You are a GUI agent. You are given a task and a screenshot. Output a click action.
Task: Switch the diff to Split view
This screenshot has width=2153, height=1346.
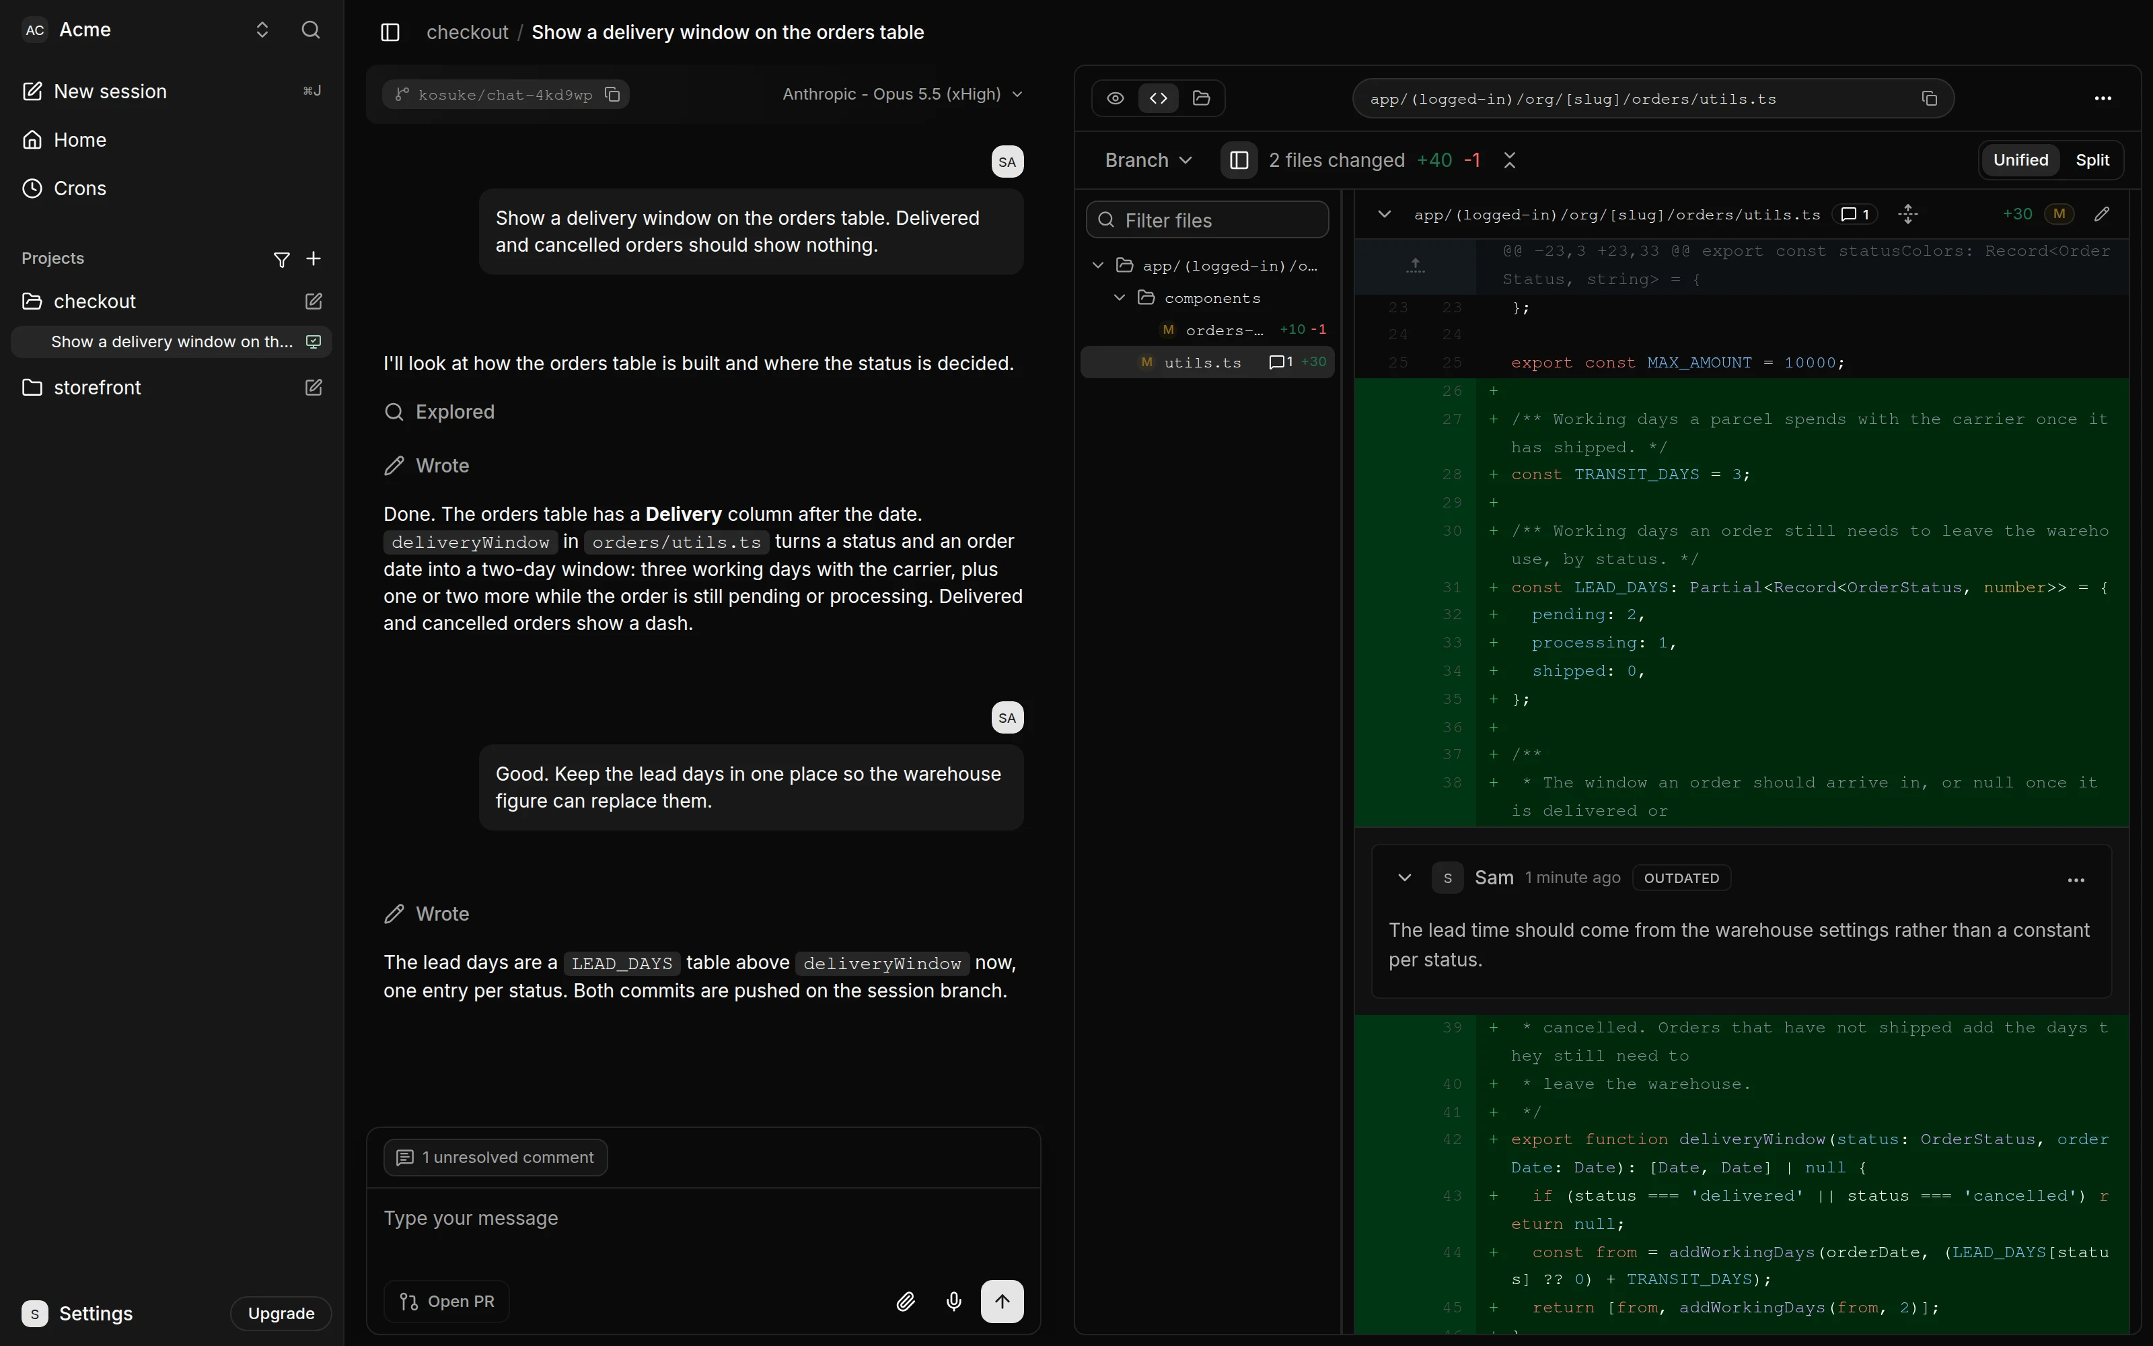[x=2092, y=160]
